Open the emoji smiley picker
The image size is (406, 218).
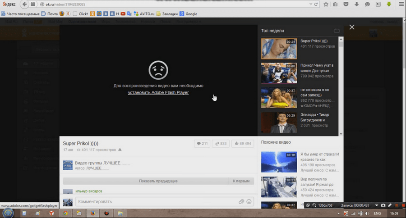(249, 201)
